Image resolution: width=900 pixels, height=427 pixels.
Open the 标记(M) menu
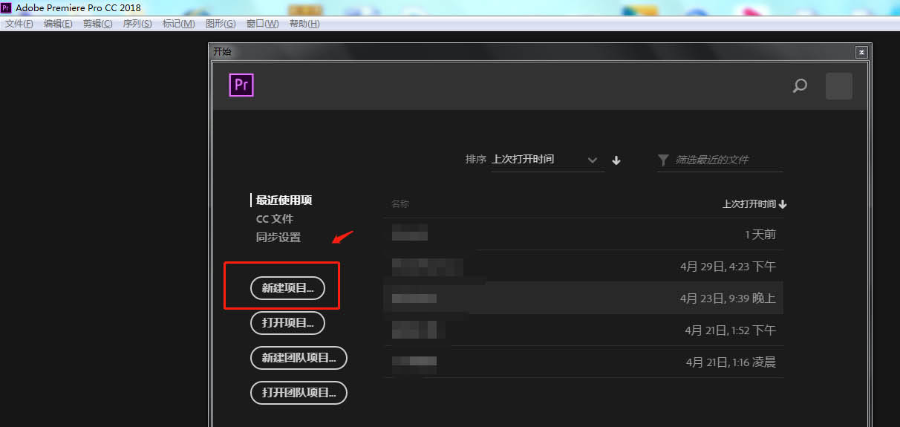click(x=179, y=24)
